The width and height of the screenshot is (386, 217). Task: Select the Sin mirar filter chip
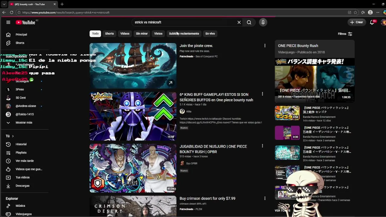click(142, 33)
